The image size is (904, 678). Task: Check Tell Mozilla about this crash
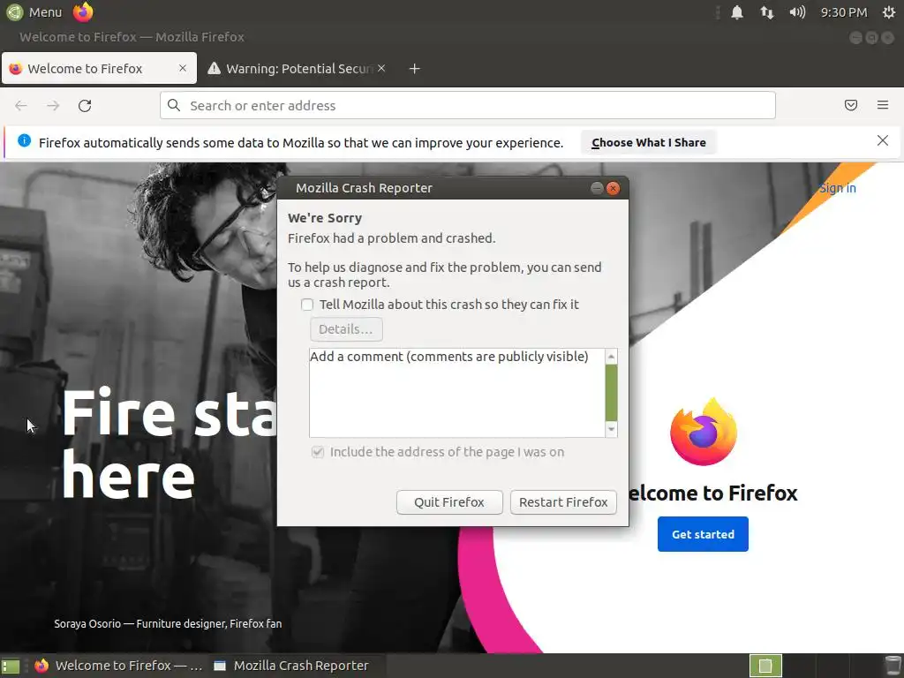point(307,305)
